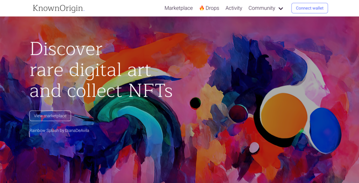
Task: Open the Activity nav item
Action: [234, 8]
